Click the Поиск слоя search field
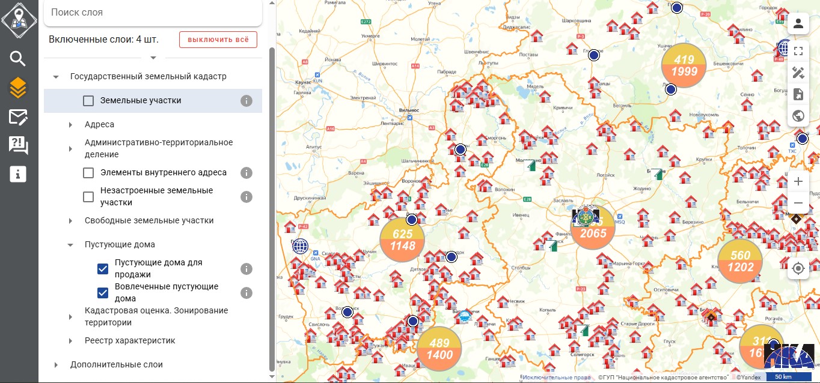This screenshot has width=820, height=383. click(x=153, y=13)
